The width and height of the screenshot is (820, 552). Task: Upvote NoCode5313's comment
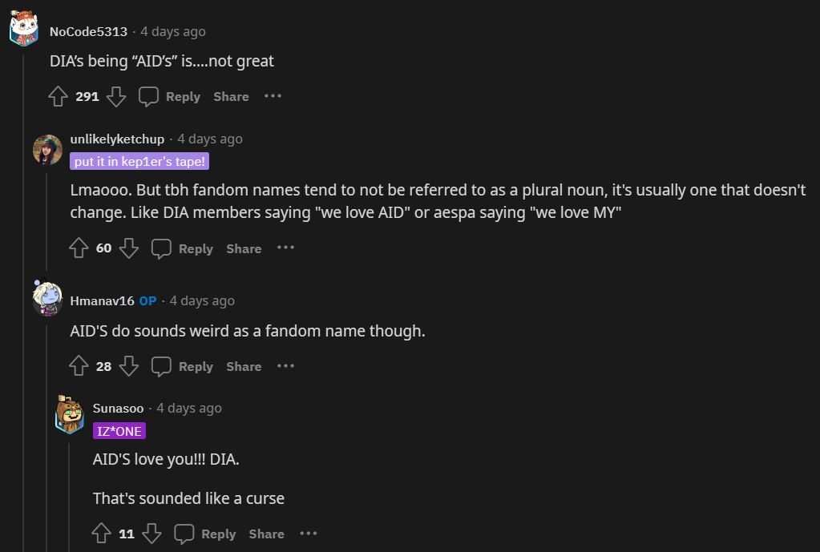58,97
